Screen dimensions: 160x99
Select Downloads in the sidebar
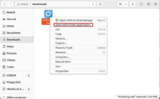point(17,39)
